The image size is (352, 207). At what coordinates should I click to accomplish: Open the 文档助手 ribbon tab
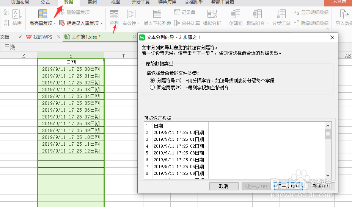click(194, 2)
